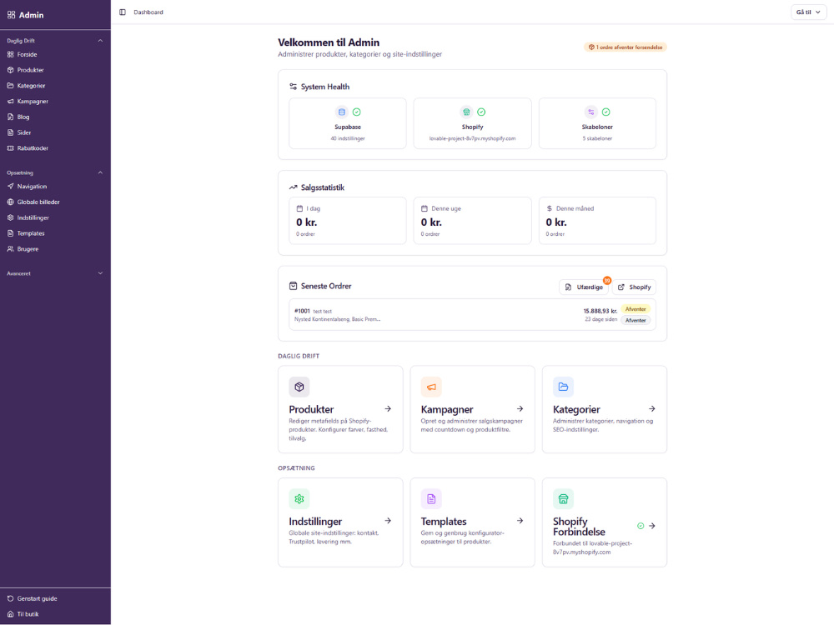Click the Indstillinger gear icon in sidebar
Image resolution: width=834 pixels, height=625 pixels.
pos(10,217)
